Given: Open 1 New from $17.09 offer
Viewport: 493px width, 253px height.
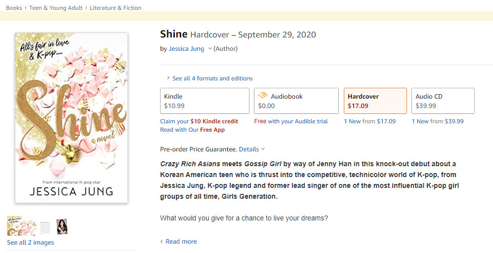Looking at the screenshot, I should pyautogui.click(x=370, y=121).
